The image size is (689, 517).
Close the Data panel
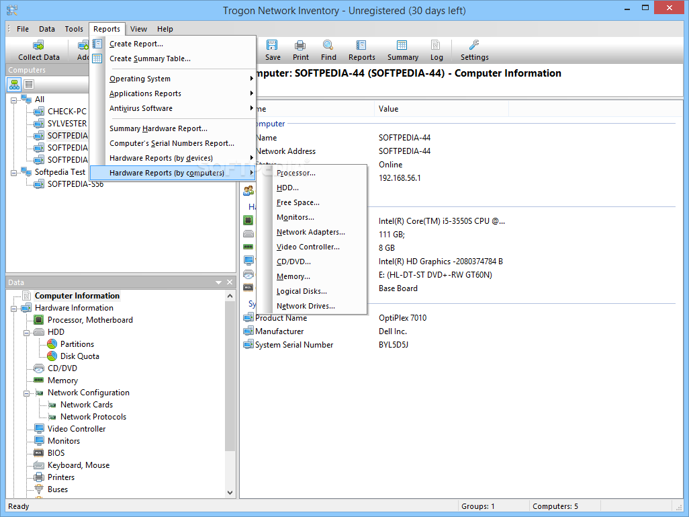[x=230, y=282]
